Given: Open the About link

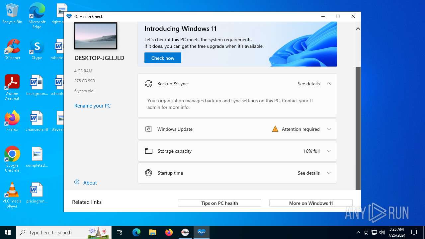Looking at the screenshot, I should click(x=90, y=183).
